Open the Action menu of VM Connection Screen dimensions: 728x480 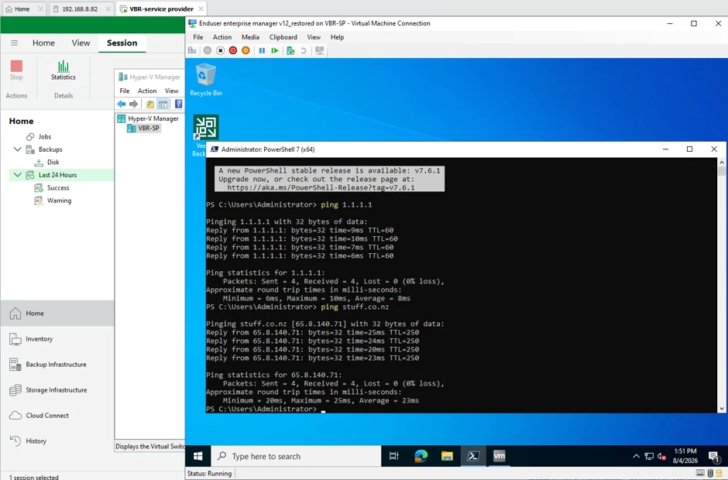[x=222, y=37]
